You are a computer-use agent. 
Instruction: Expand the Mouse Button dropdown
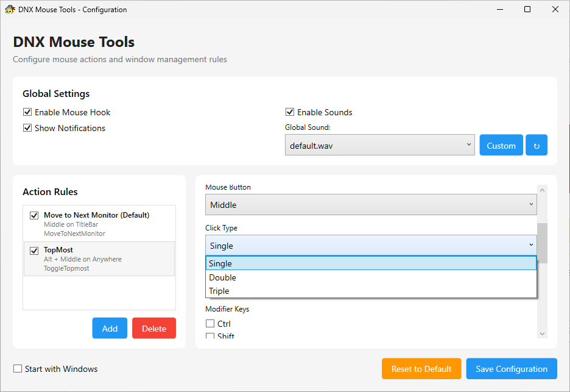point(371,205)
